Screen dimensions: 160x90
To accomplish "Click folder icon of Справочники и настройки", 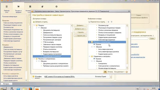I will coord(92,56).
